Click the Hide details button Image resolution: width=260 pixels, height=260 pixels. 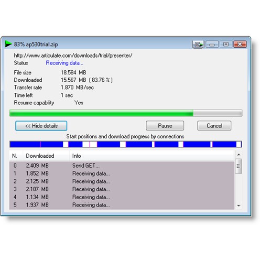pos(41,126)
